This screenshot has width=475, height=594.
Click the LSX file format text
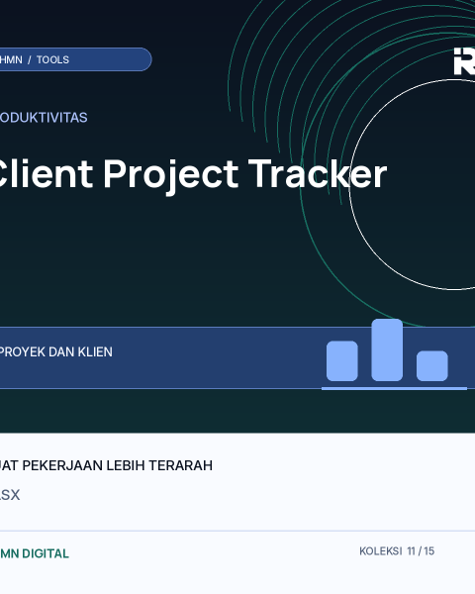(x=10, y=495)
